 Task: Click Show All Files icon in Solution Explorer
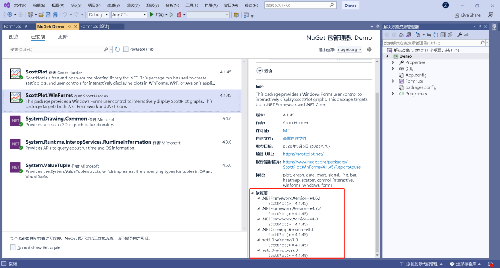(x=450, y=35)
